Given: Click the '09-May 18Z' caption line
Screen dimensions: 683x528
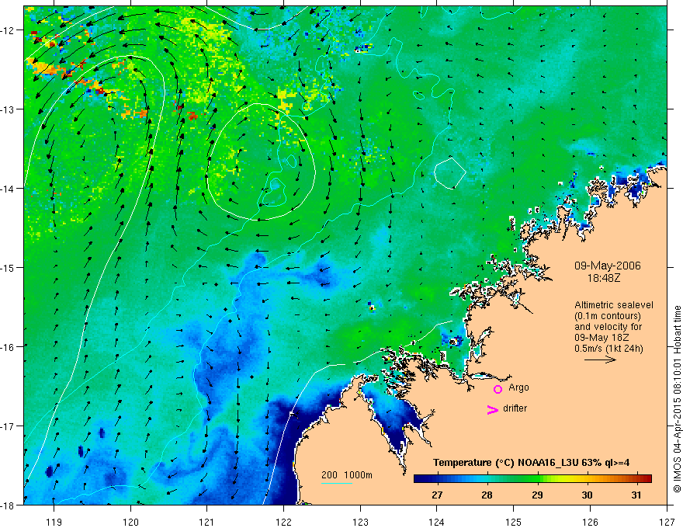Looking at the screenshot, I should [x=601, y=338].
